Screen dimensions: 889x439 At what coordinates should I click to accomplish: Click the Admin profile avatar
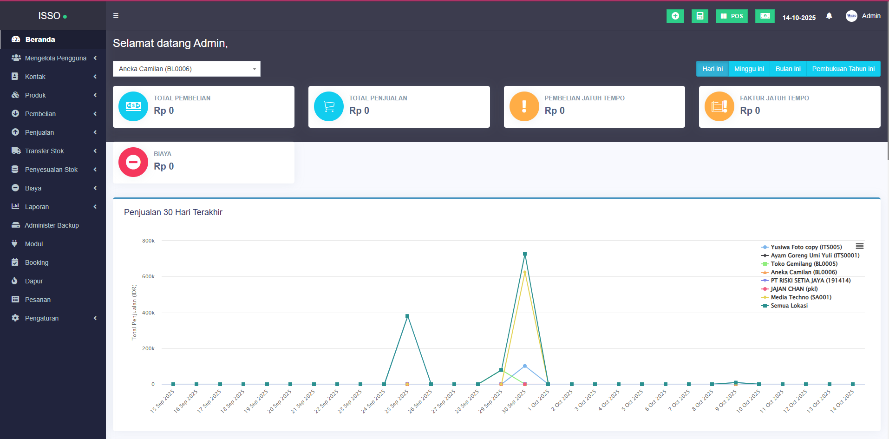pos(851,16)
